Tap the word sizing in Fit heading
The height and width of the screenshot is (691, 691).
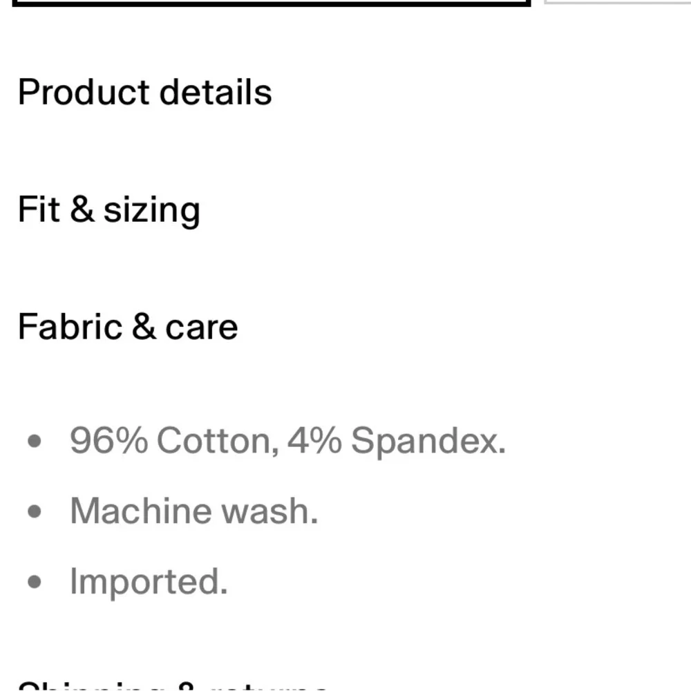coord(151,211)
